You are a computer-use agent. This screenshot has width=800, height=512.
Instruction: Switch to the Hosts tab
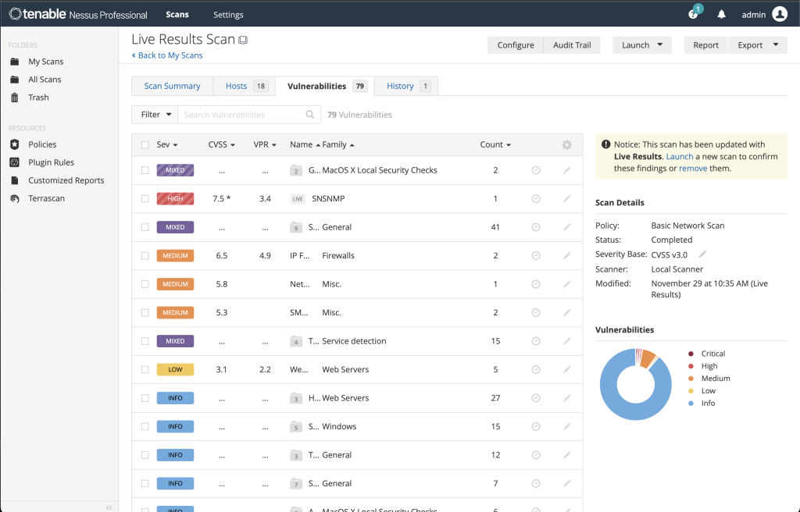tap(236, 86)
